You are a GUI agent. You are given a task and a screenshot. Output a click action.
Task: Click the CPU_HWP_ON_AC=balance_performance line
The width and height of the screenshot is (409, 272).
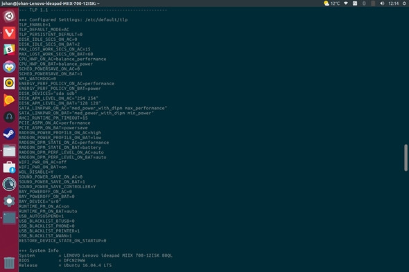(62, 59)
